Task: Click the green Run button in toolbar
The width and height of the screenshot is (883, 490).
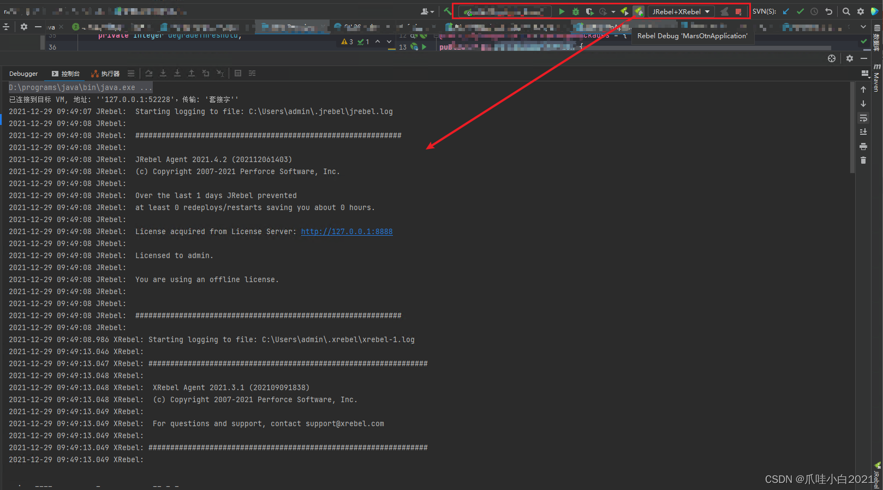Action: [x=562, y=11]
